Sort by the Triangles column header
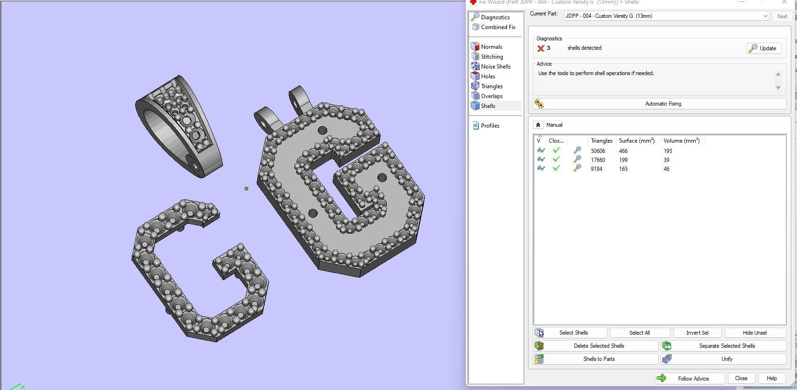Image resolution: width=797 pixels, height=390 pixels. (x=601, y=141)
